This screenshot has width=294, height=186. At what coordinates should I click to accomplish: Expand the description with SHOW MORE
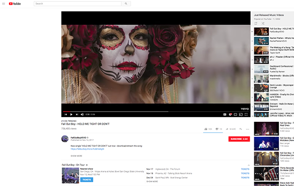pos(76,156)
